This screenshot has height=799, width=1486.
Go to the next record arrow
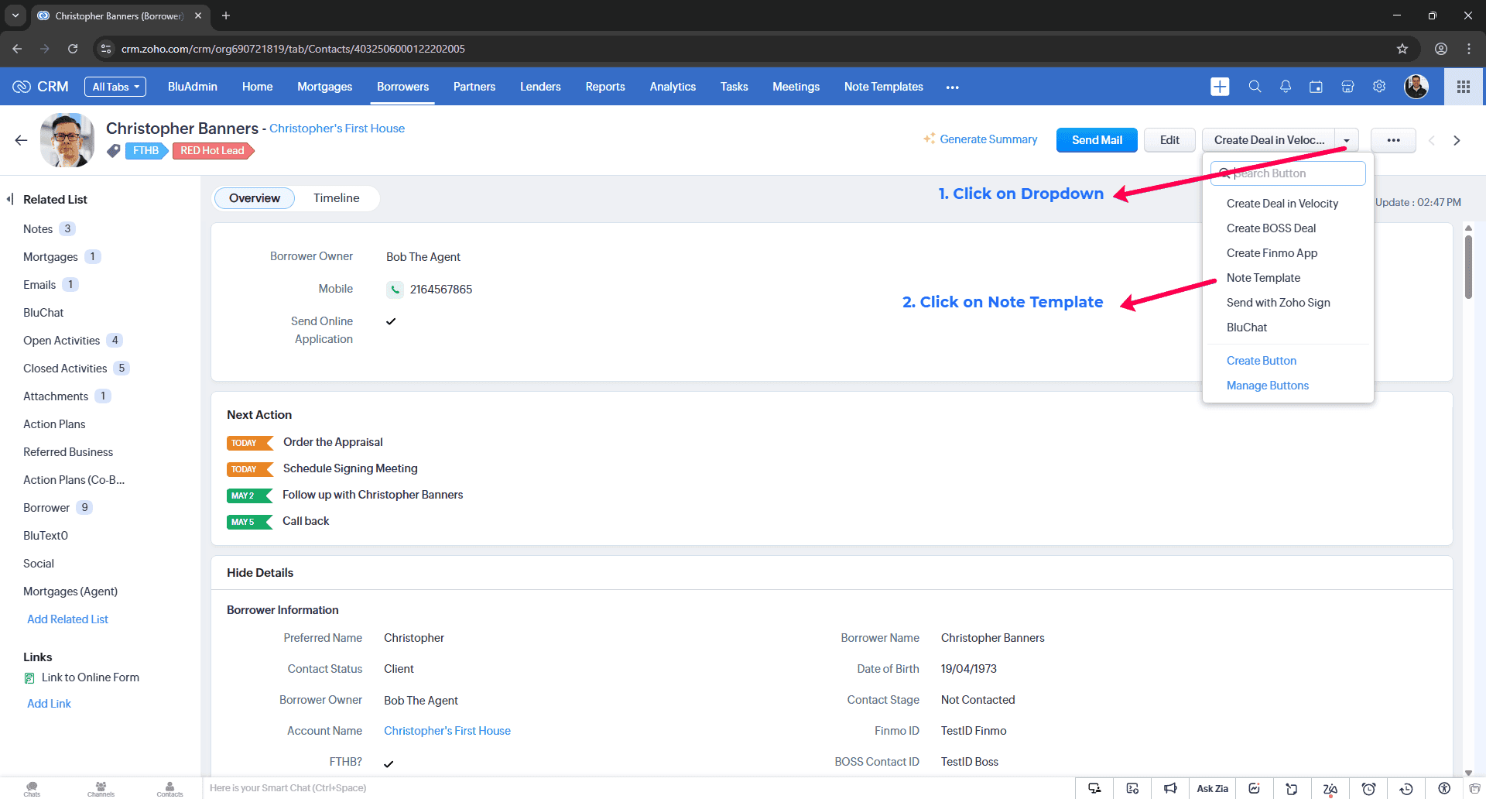[1457, 140]
